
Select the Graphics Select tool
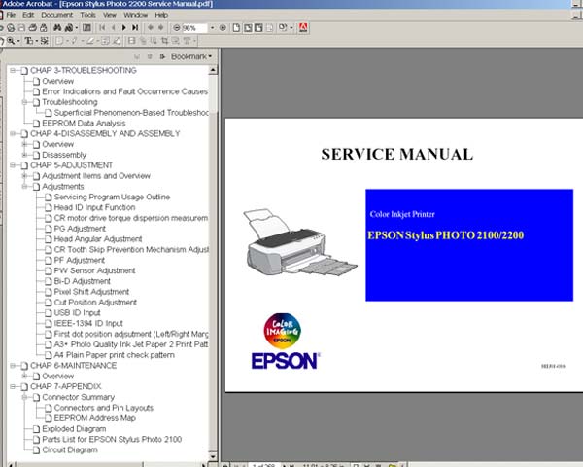45,40
